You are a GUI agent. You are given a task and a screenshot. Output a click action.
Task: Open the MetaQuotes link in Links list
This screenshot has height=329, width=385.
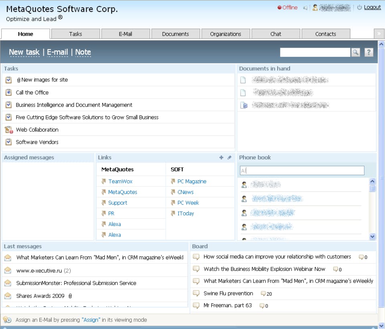click(123, 192)
